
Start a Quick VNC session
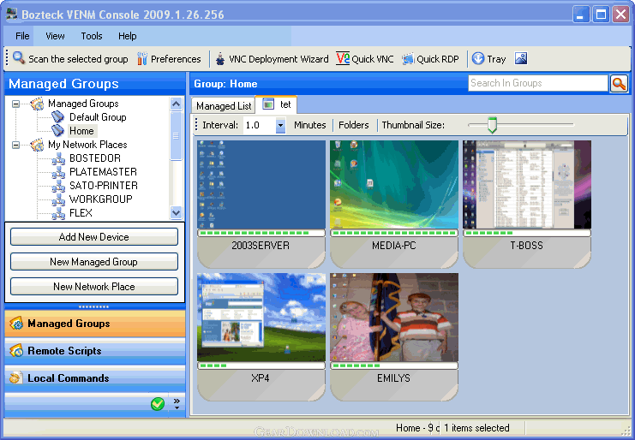coord(365,59)
